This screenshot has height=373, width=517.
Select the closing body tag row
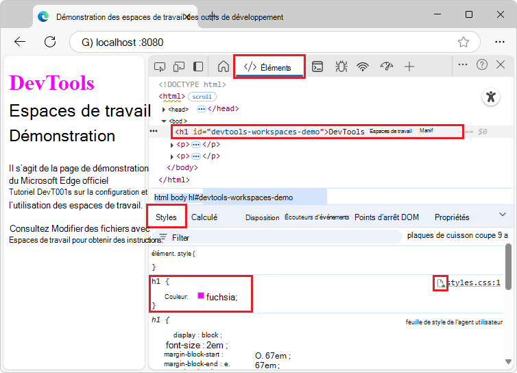point(182,167)
